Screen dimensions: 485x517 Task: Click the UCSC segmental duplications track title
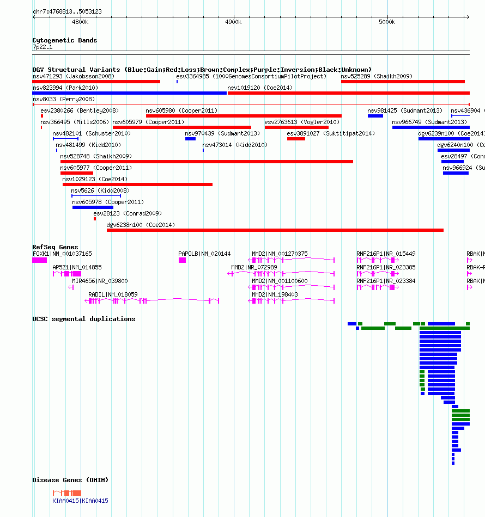[84, 319]
